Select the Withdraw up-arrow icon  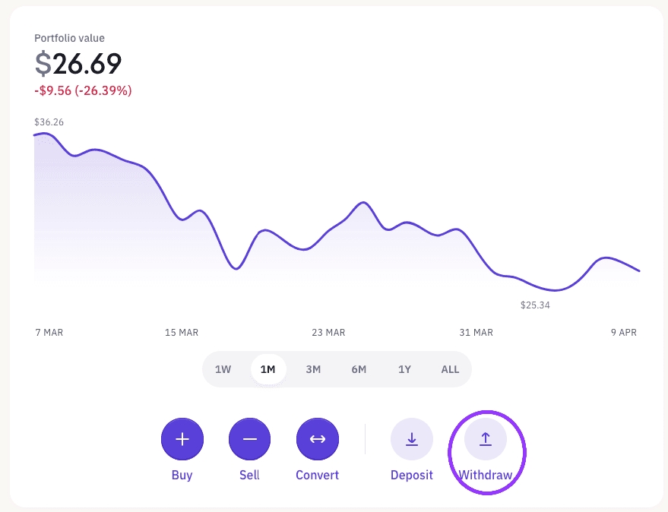pyautogui.click(x=486, y=439)
